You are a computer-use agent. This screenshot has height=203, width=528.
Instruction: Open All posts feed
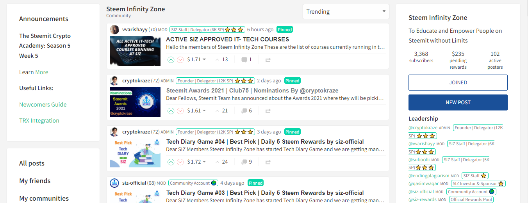[32, 163]
